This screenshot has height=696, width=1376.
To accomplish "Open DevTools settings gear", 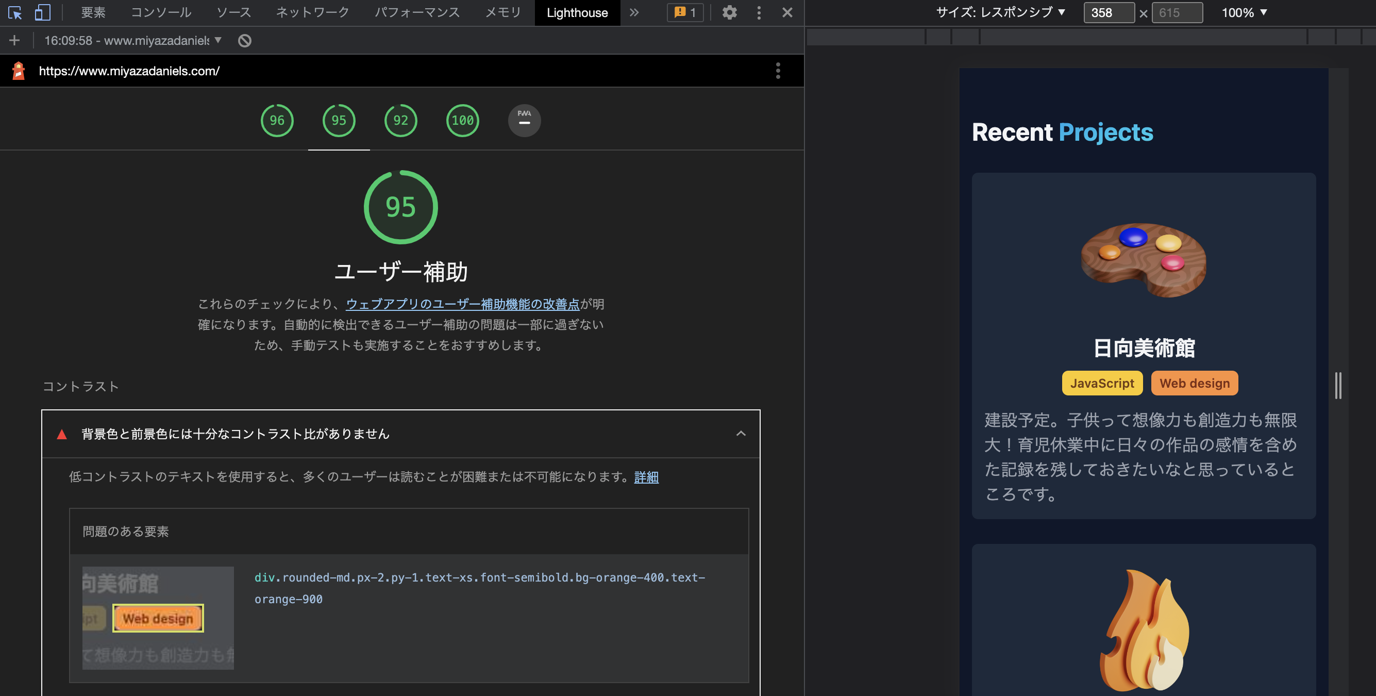I will click(x=729, y=12).
